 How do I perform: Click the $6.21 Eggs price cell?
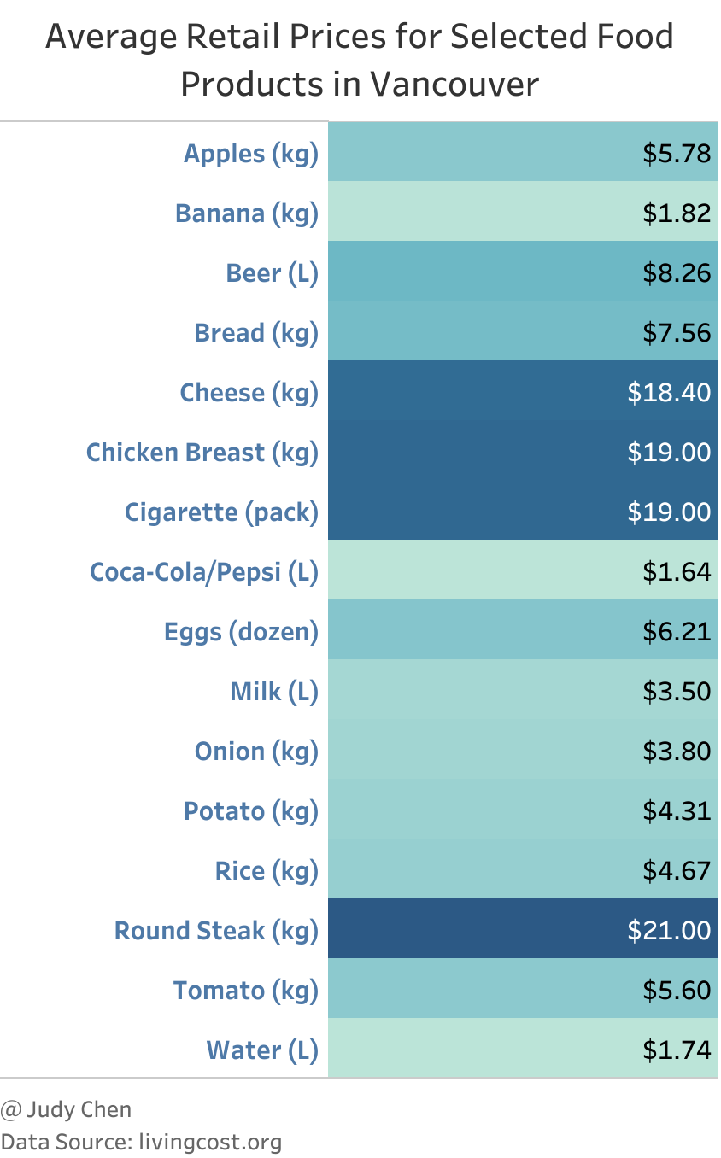523,631
